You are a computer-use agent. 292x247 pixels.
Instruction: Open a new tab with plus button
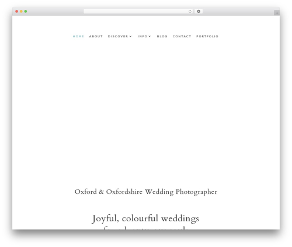click(277, 13)
